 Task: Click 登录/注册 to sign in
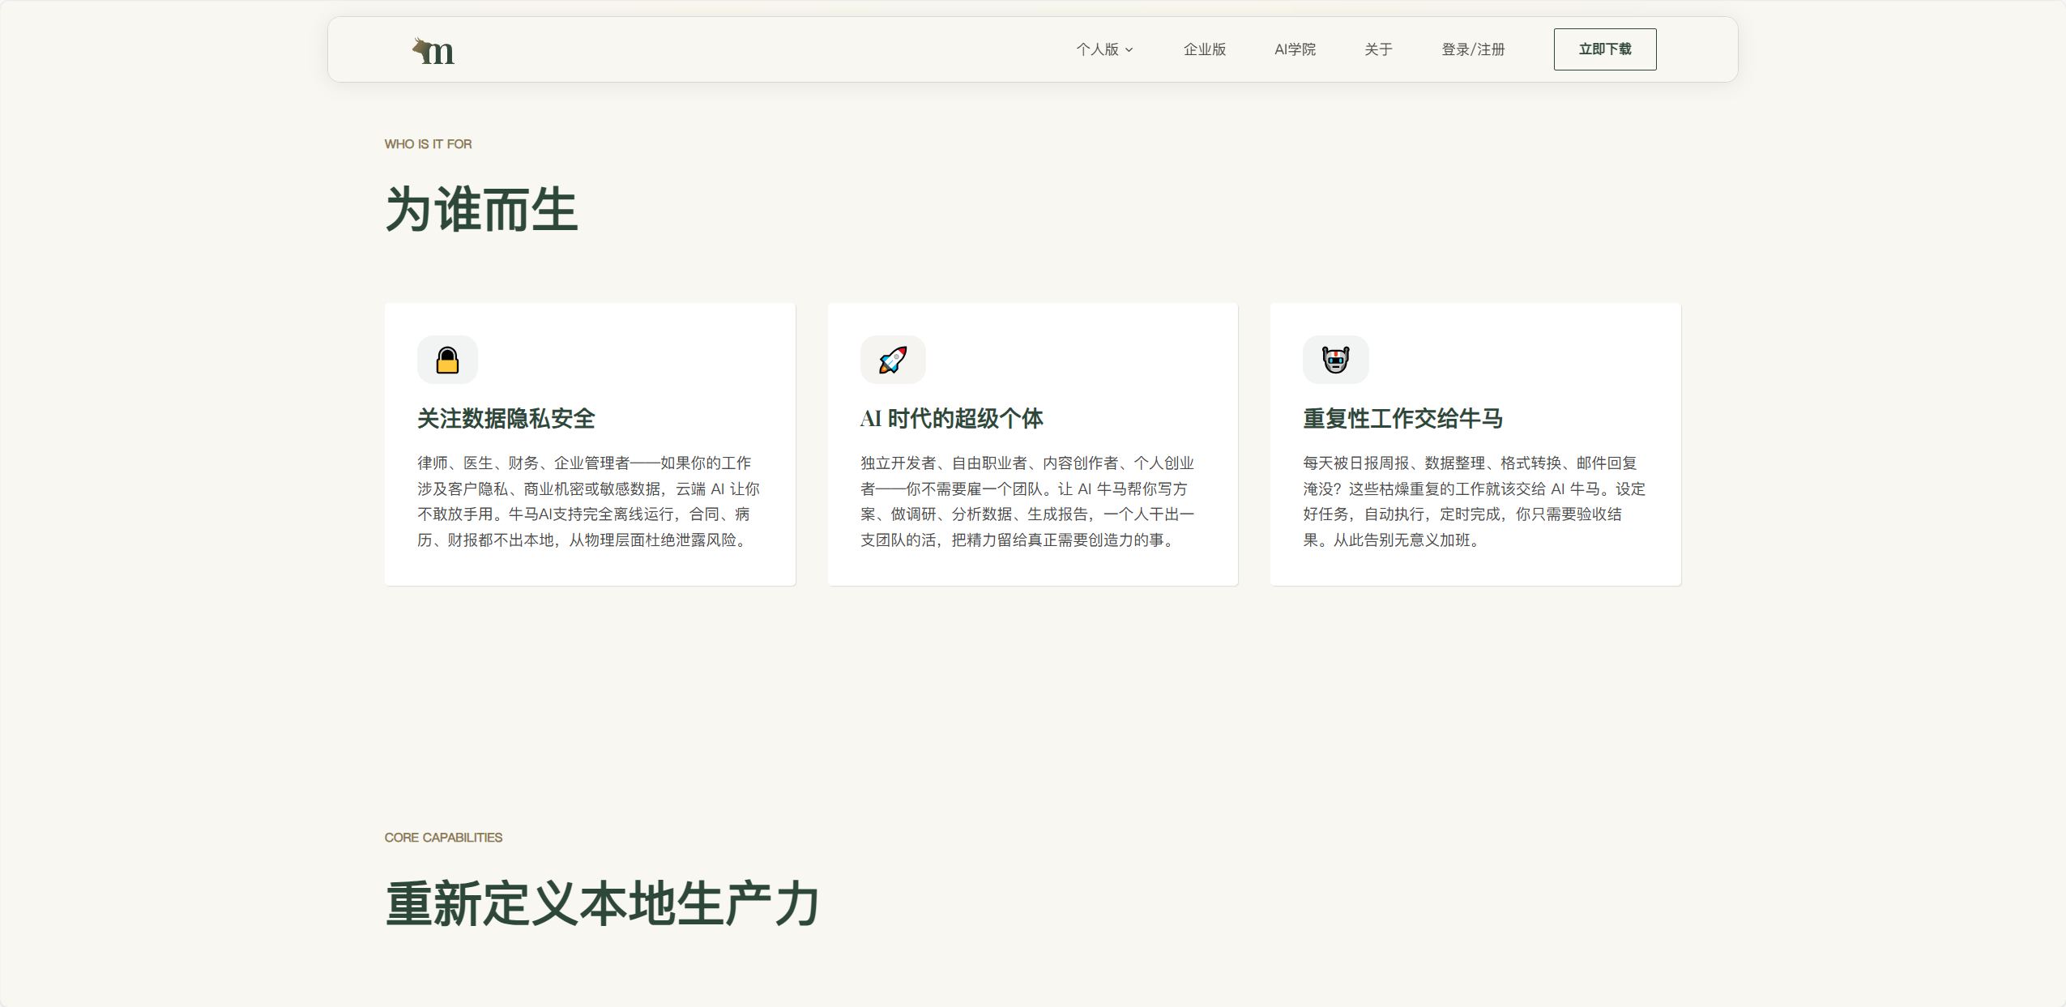[x=1473, y=49]
